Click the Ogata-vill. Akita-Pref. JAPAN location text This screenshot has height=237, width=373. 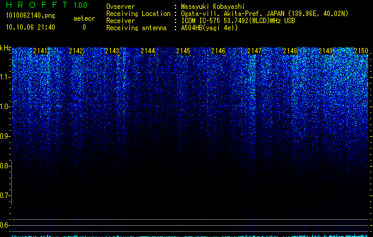(264, 14)
